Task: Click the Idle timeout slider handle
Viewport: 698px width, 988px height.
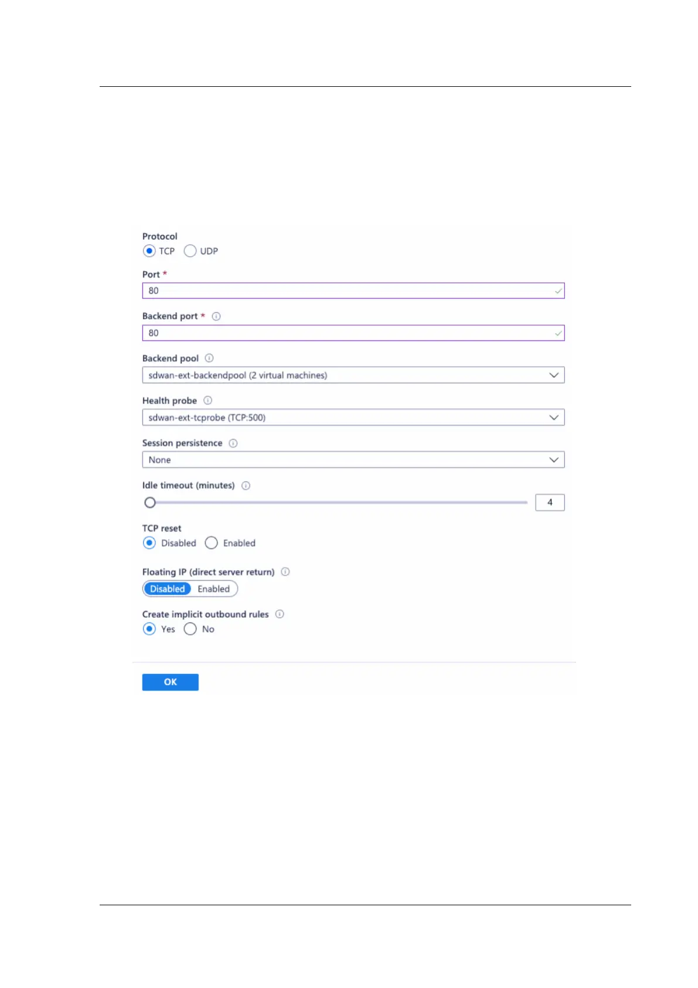Action: 150,502
